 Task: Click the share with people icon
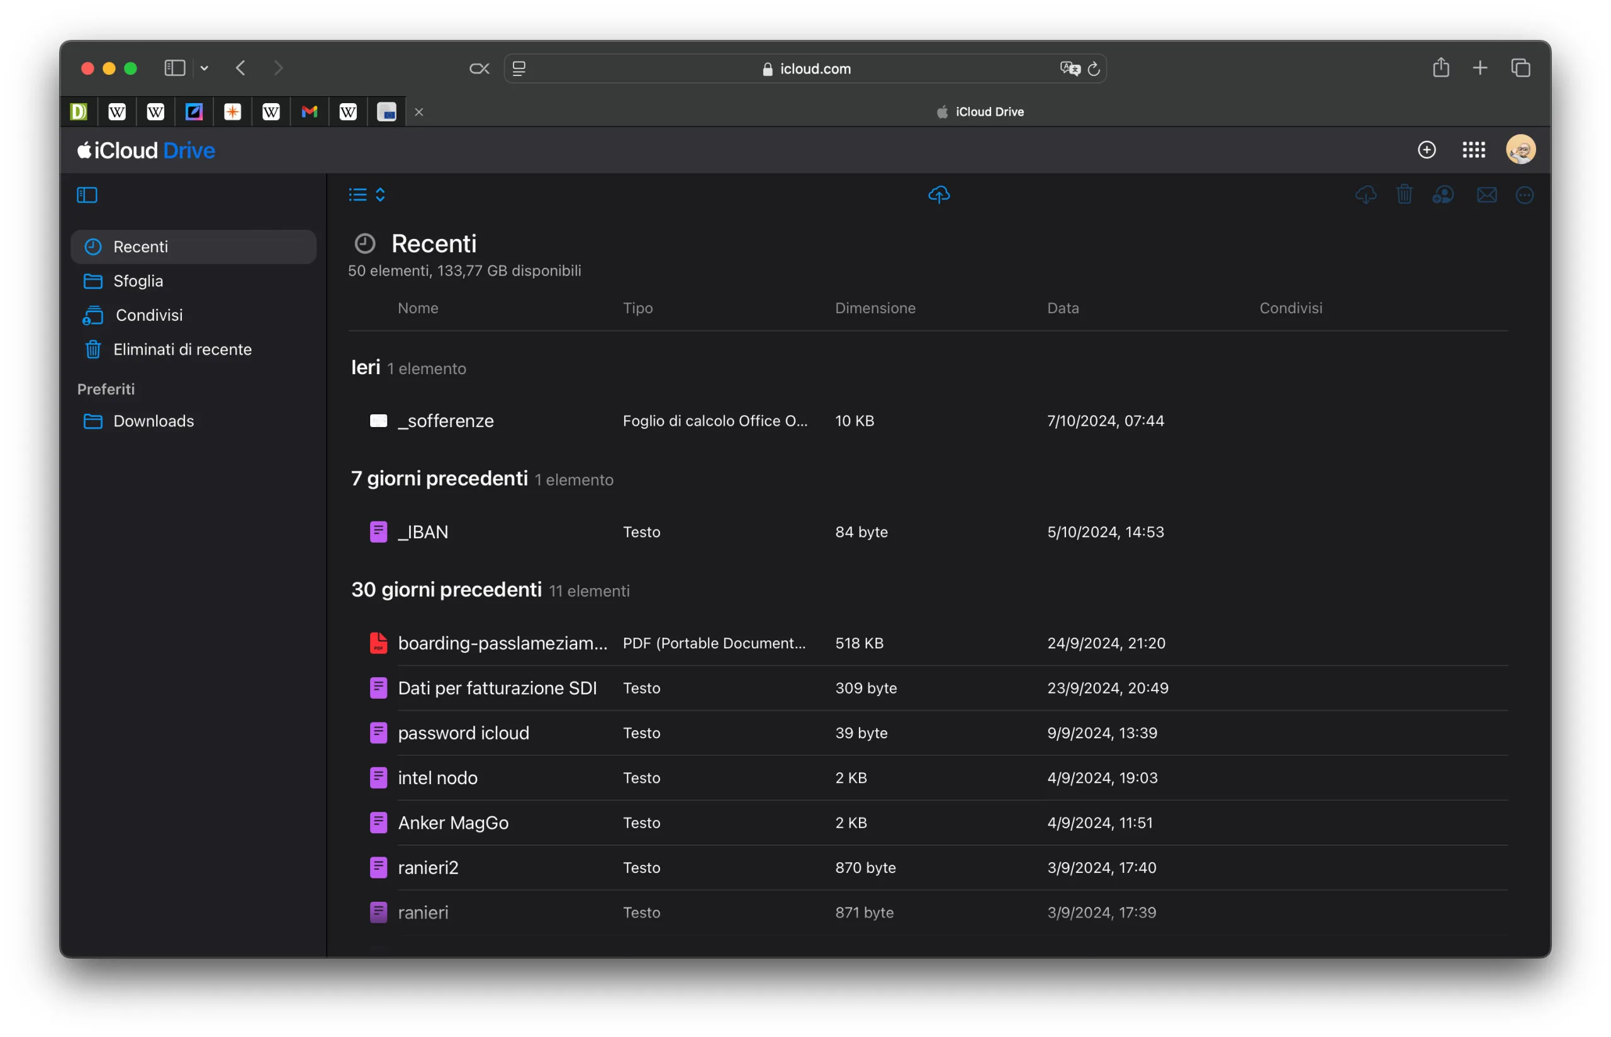point(1442,196)
